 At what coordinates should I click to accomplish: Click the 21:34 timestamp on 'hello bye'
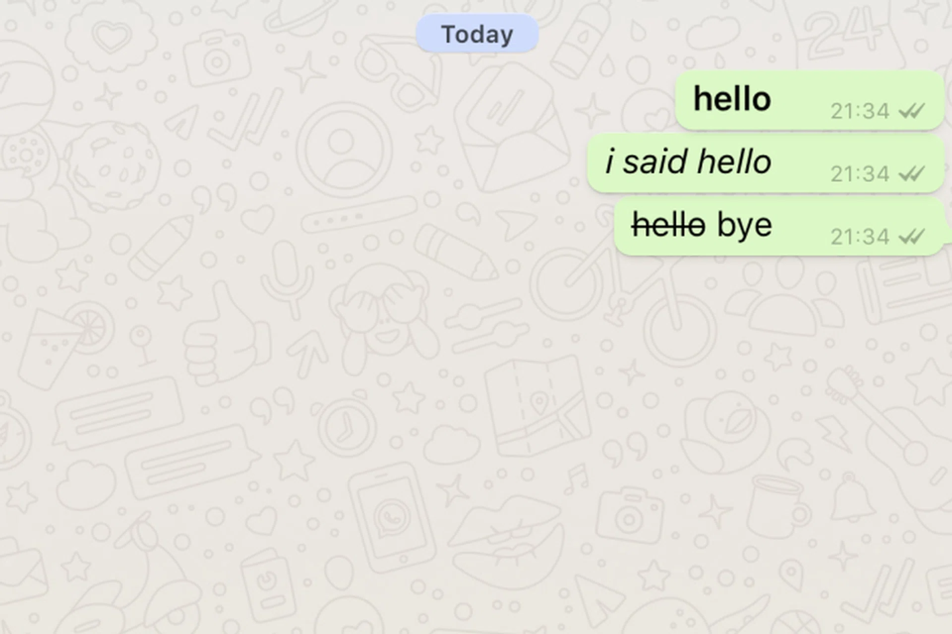[860, 237]
